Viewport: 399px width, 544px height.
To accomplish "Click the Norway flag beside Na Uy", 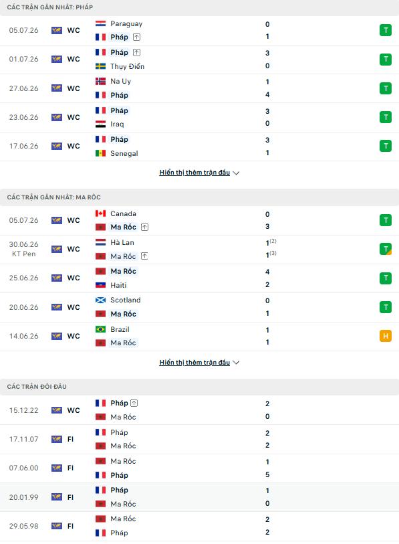I will tap(100, 81).
